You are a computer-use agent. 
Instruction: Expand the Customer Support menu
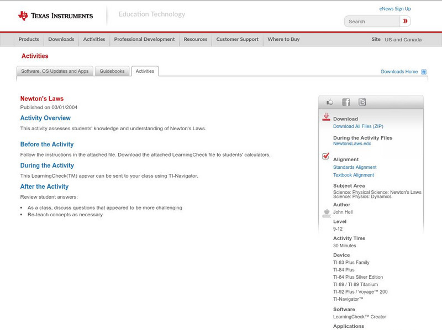[237, 40]
